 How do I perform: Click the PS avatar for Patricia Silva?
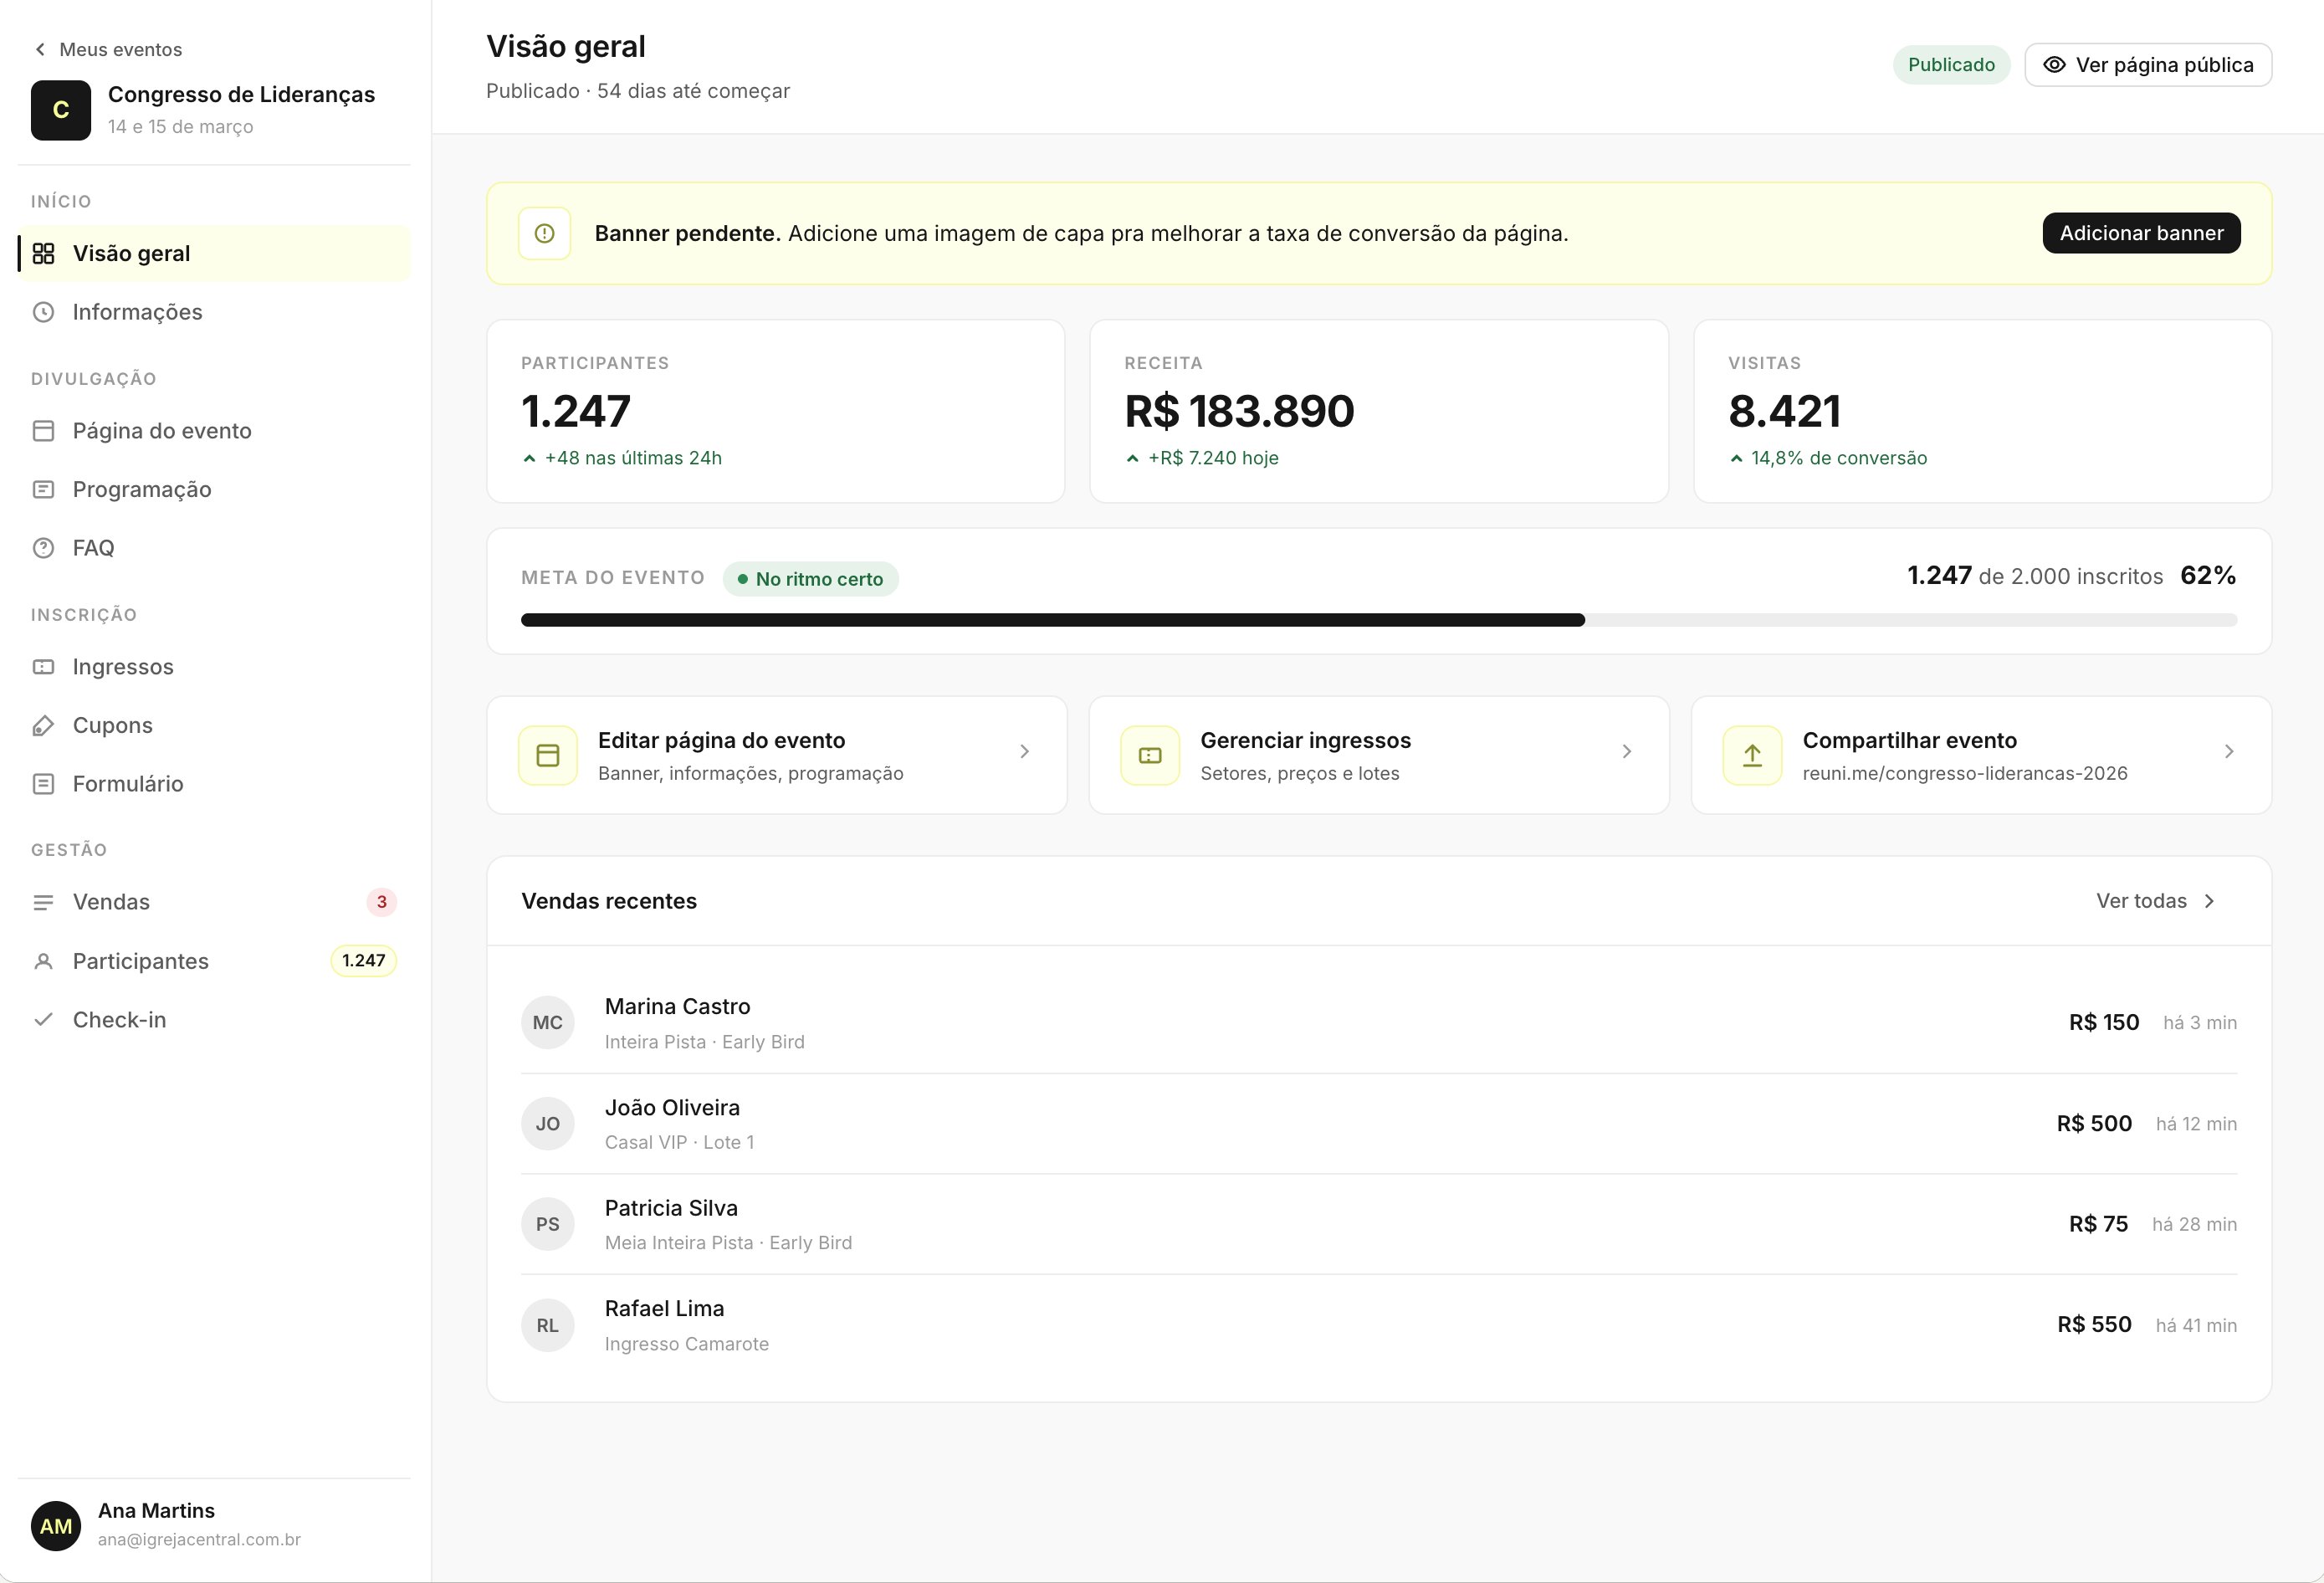coord(548,1224)
